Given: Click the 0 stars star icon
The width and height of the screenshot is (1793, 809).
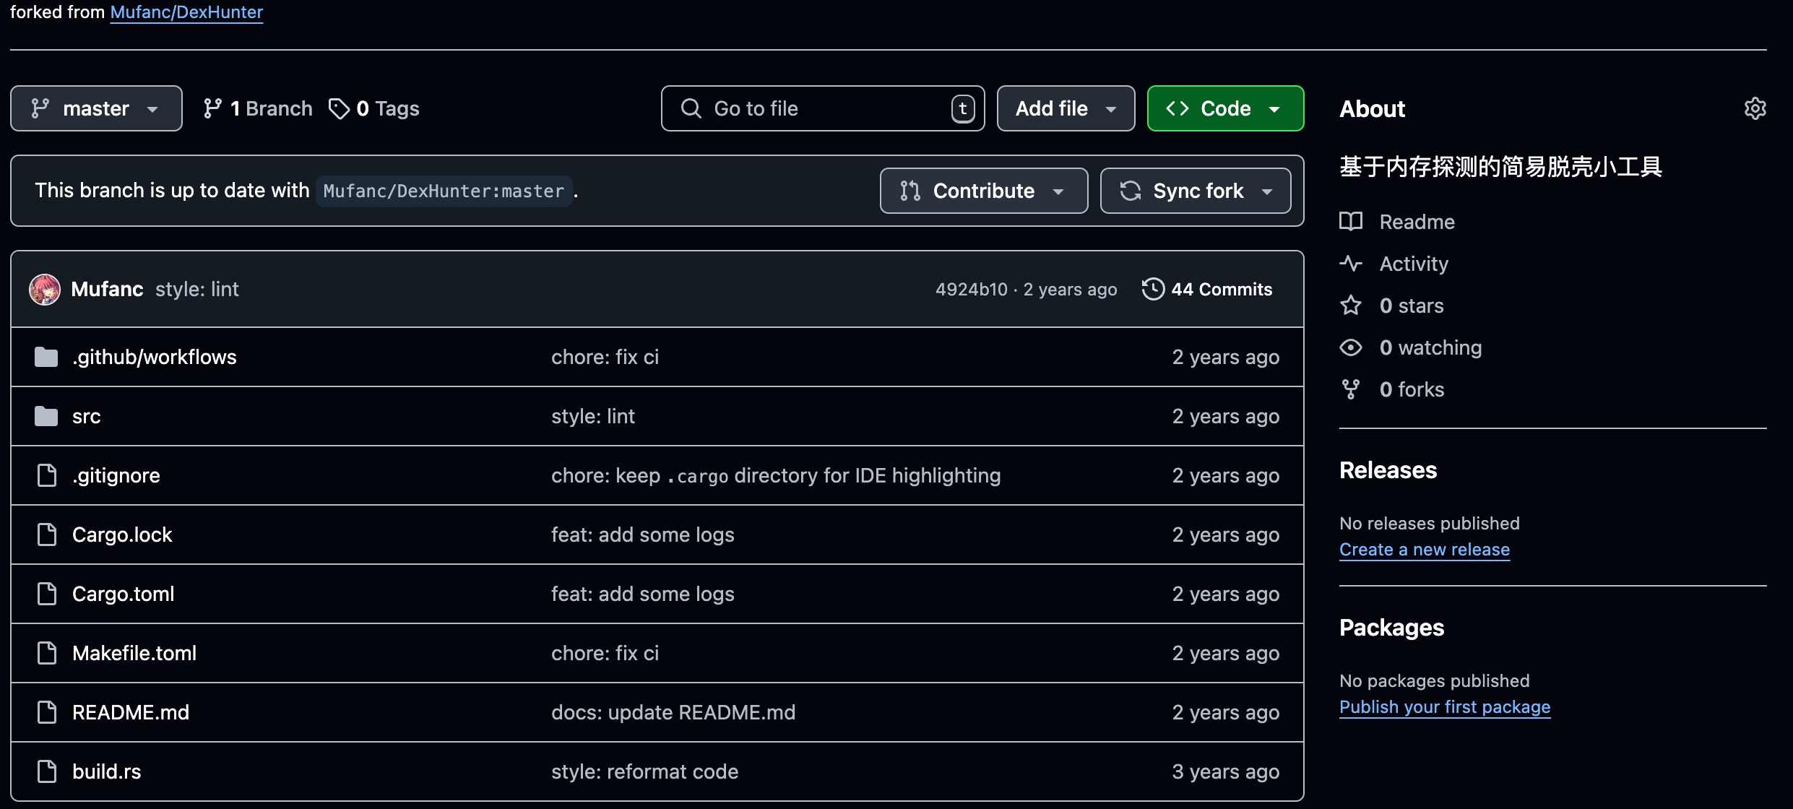Looking at the screenshot, I should tap(1351, 306).
